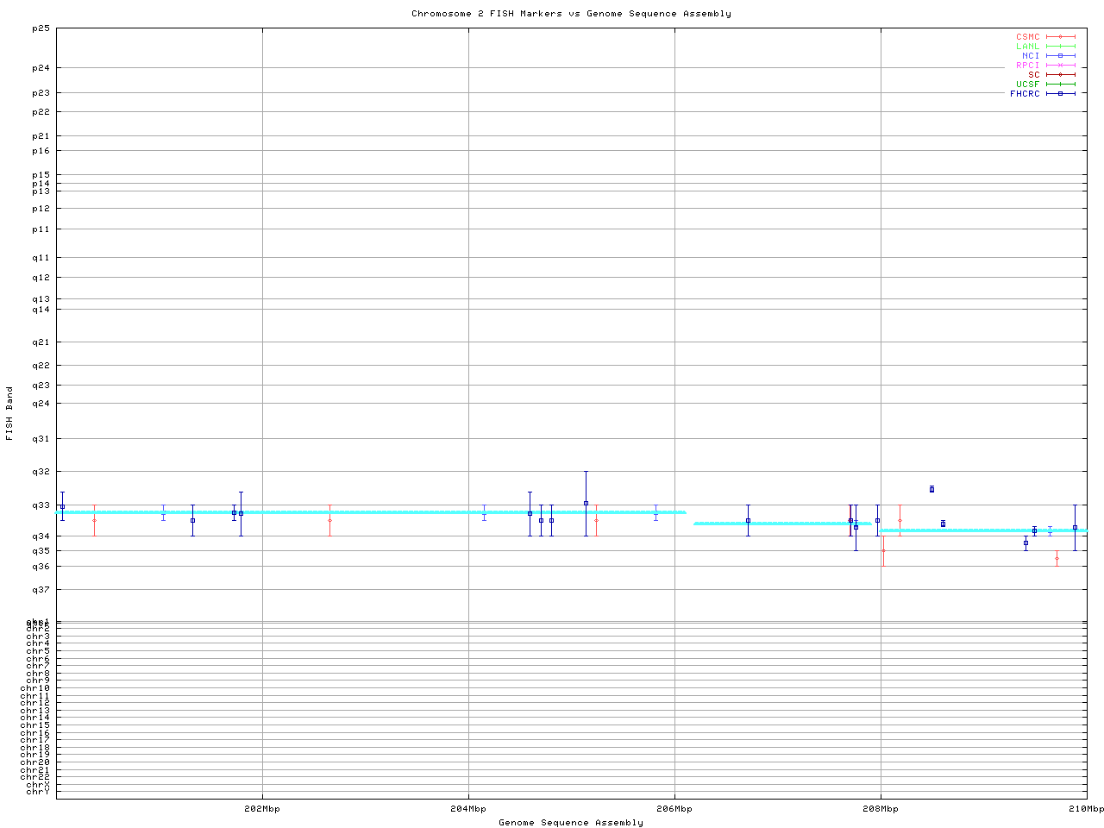This screenshot has width=1104, height=828.
Task: Click the 204Mbp x-axis tick label
Action: click(468, 809)
